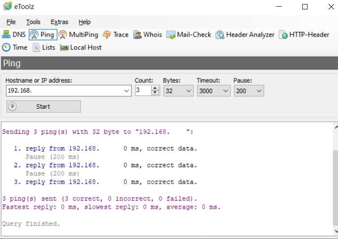Open the File menu
338x239 pixels.
[11, 22]
